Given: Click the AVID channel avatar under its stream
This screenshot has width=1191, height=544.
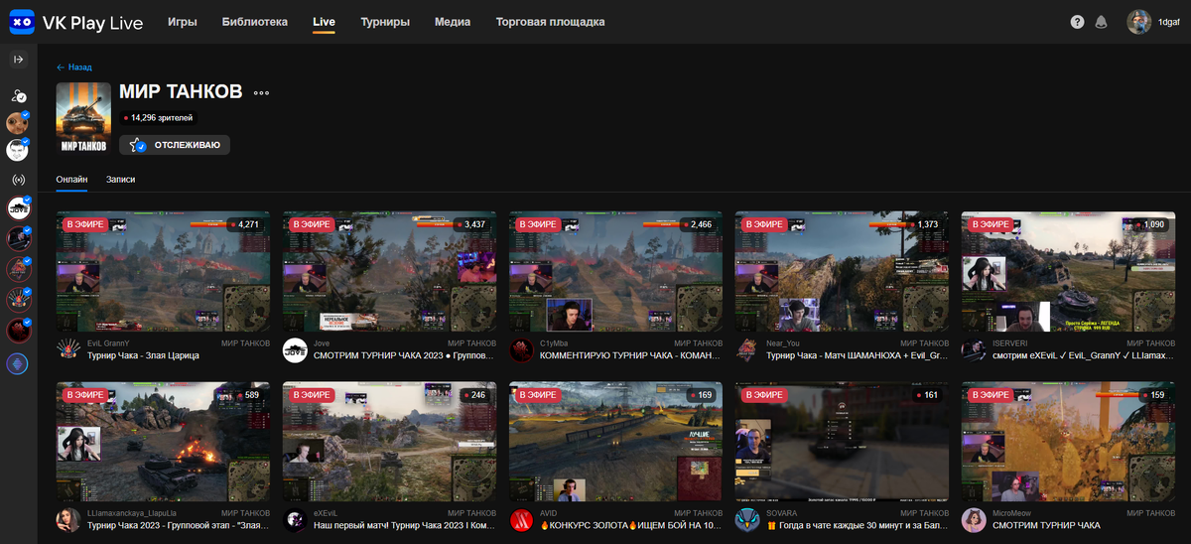Looking at the screenshot, I should tap(521, 520).
